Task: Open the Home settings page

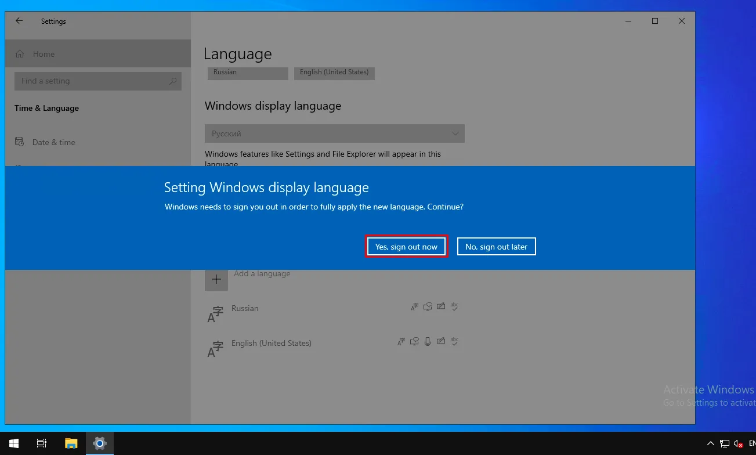Action: [44, 54]
